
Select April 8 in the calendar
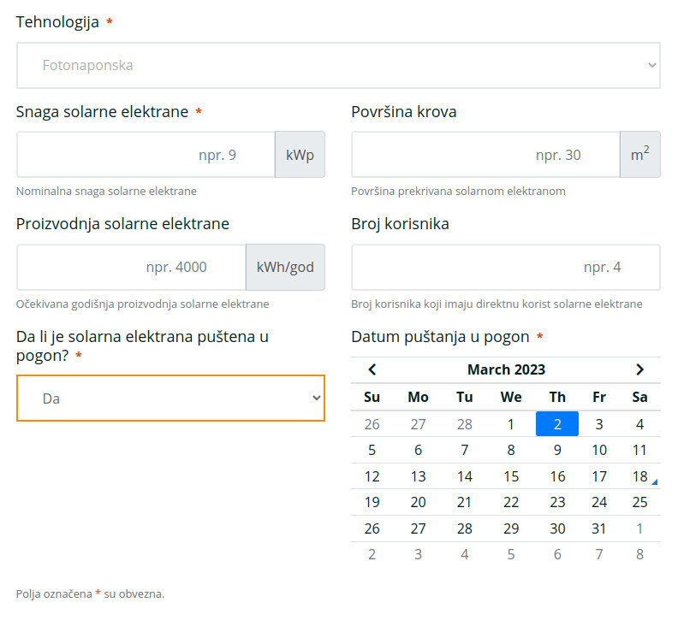point(639,554)
